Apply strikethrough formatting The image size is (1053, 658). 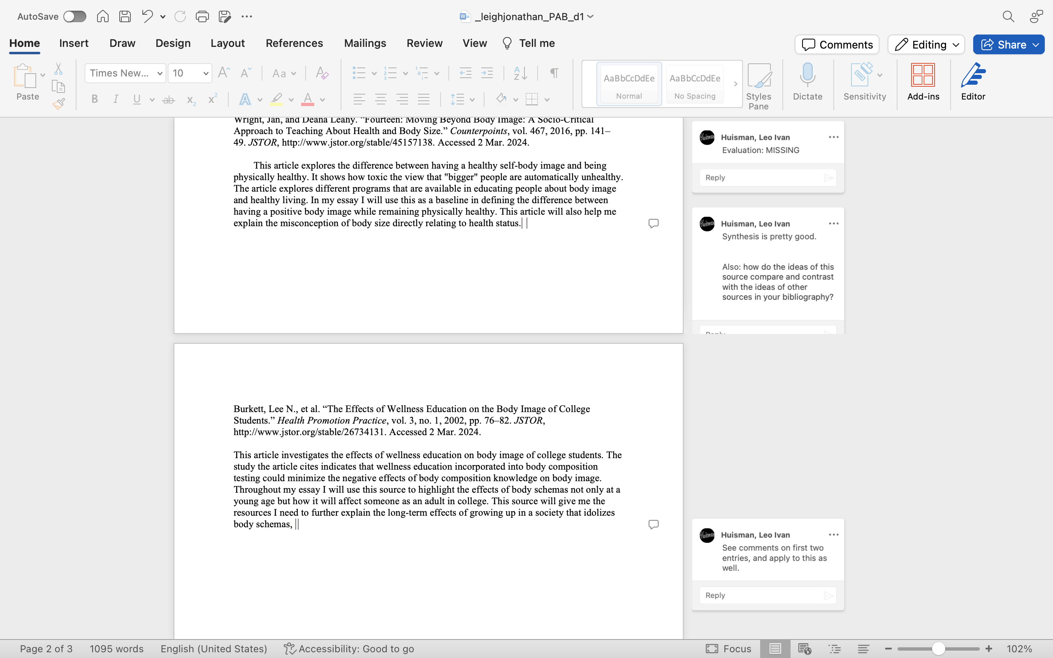click(x=168, y=99)
